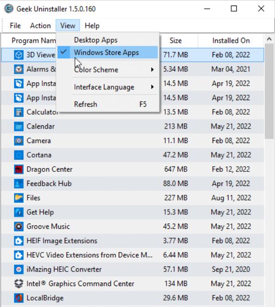The image size is (275, 307).
Task: Uncheck the Windows Store Apps option
Action: click(x=107, y=53)
